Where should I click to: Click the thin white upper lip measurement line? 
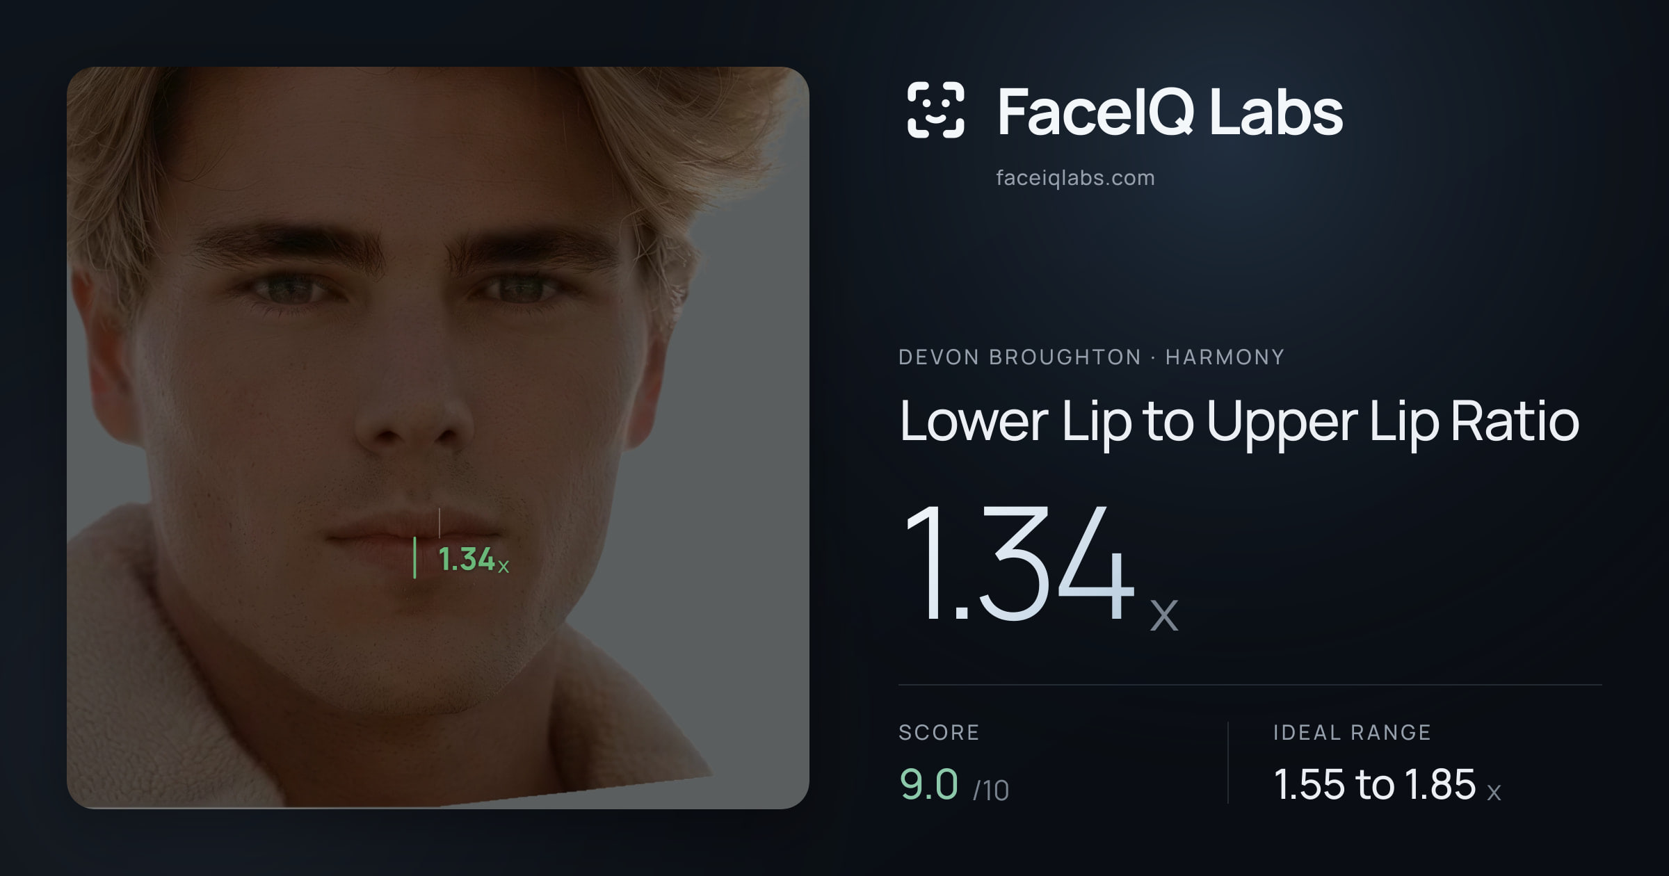pyautogui.click(x=439, y=523)
